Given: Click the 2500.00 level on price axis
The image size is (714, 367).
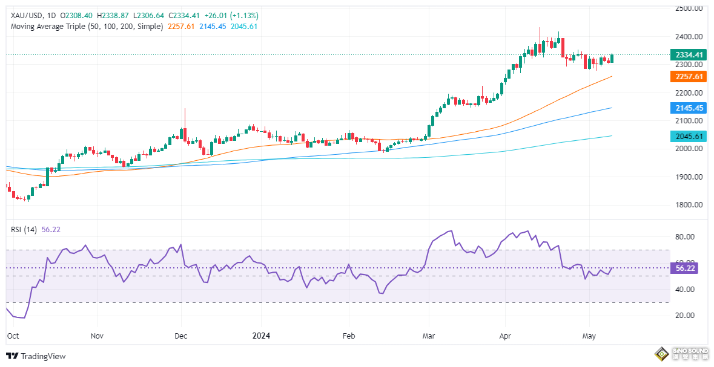Looking at the screenshot, I should (x=690, y=8).
